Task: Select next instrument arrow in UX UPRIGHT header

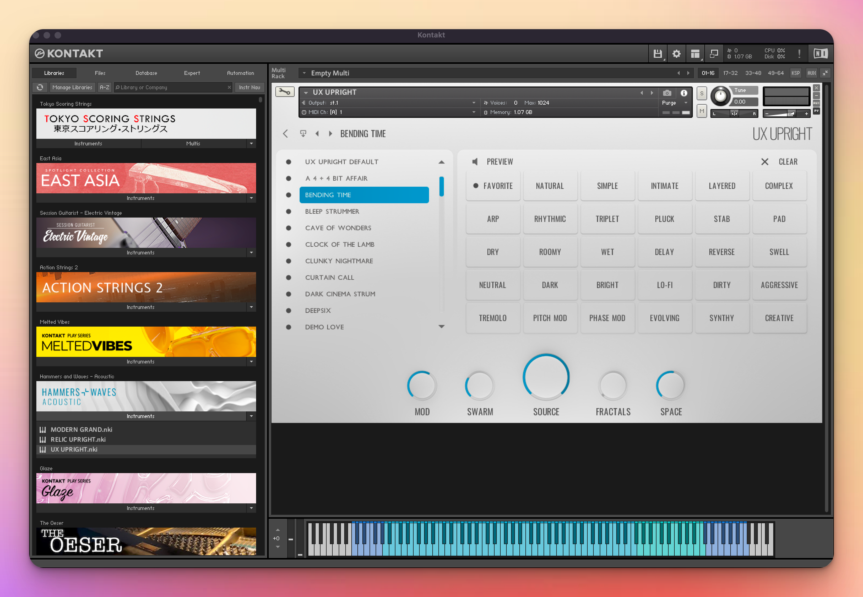Action: [x=652, y=93]
